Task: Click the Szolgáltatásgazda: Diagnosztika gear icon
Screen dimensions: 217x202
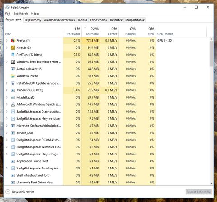Action: [x=13, y=112]
